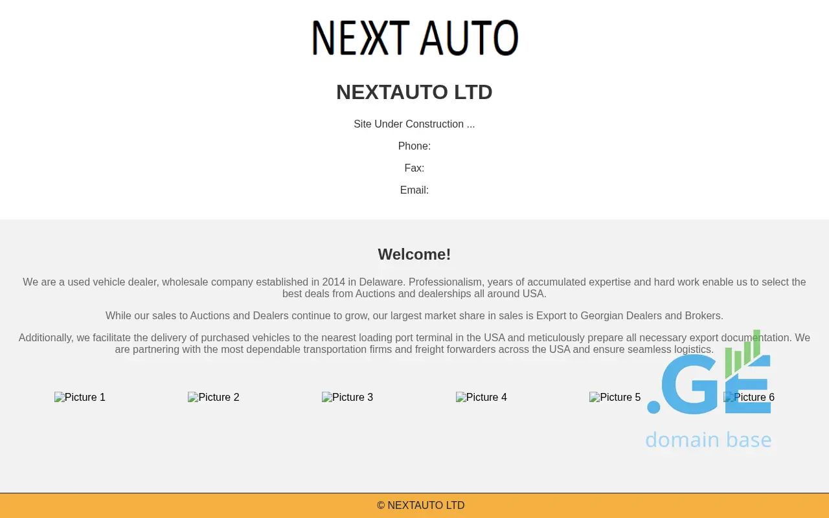This screenshot has width=829, height=518.
Task: Click the NEXTAUTO LTD main heading
Action: (x=414, y=92)
